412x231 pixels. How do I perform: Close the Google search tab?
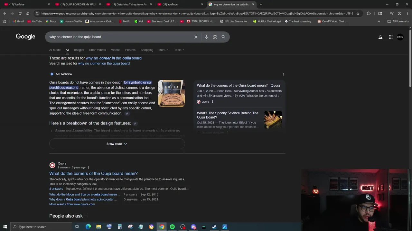pos(253,4)
